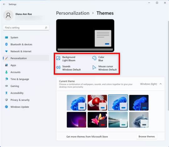Click the System monitor icon
This screenshot has height=147, width=169.
pyautogui.click(x=7, y=37)
